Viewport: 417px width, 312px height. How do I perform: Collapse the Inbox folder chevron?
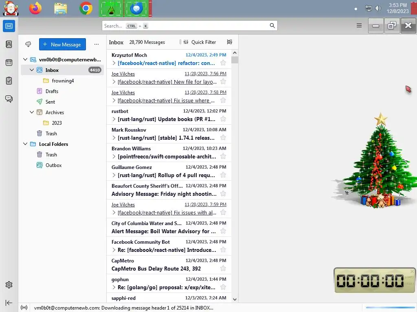point(32,70)
